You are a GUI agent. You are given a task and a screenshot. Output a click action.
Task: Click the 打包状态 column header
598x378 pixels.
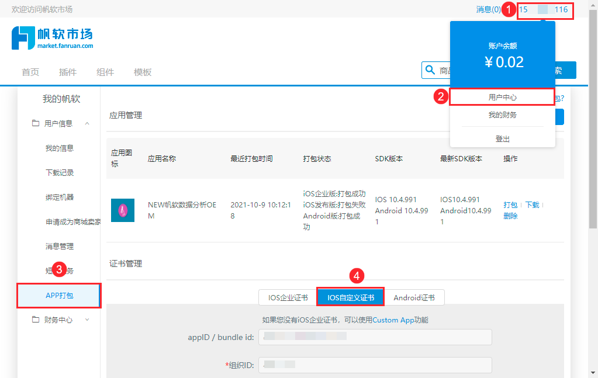pyautogui.click(x=317, y=158)
